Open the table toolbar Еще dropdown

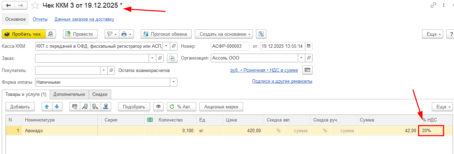(443, 107)
